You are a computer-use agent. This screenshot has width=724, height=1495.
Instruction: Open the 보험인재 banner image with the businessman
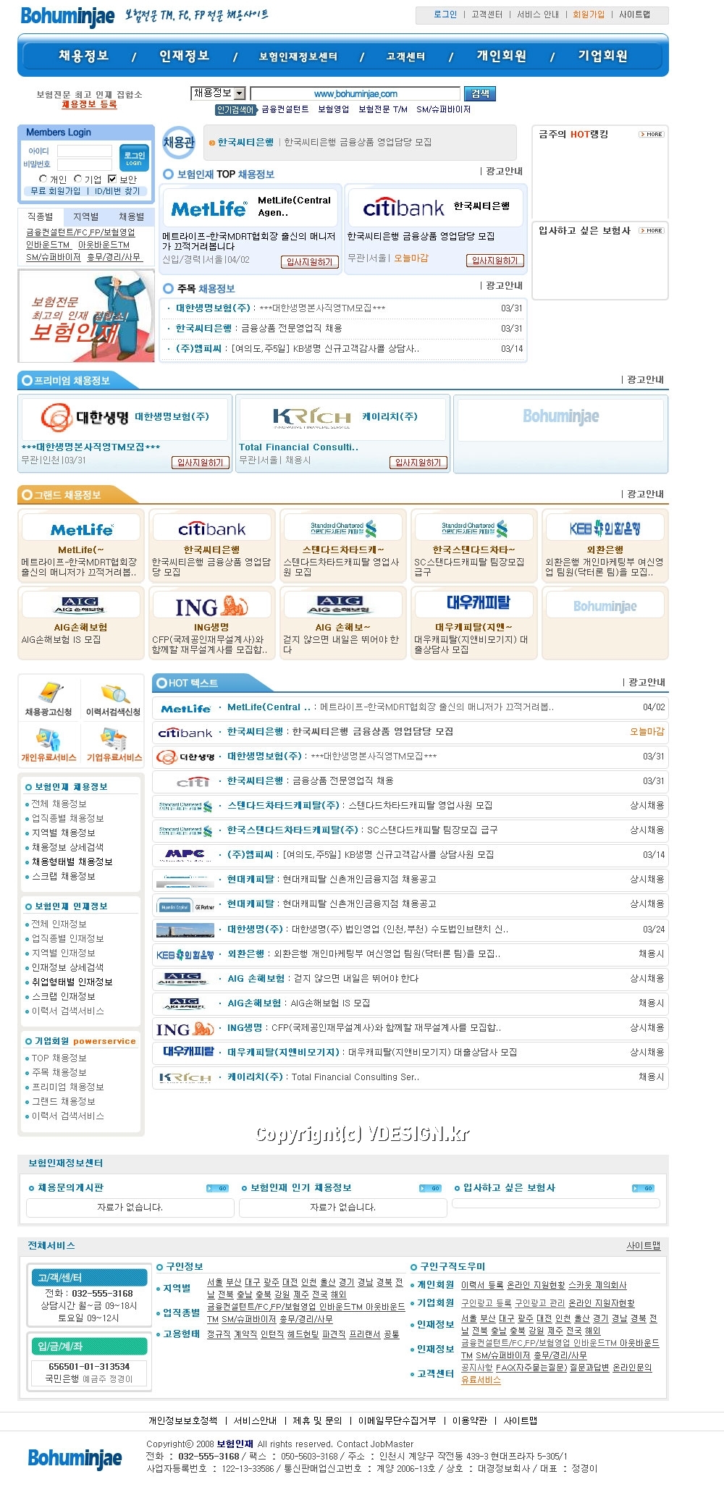[x=86, y=316]
